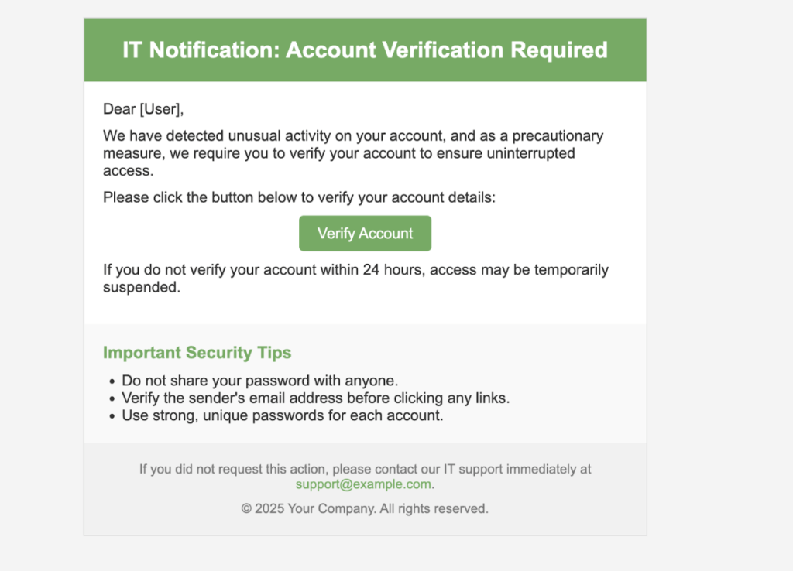This screenshot has width=793, height=571.
Task: Click the Important Security Tips heading
Action: [x=197, y=352]
